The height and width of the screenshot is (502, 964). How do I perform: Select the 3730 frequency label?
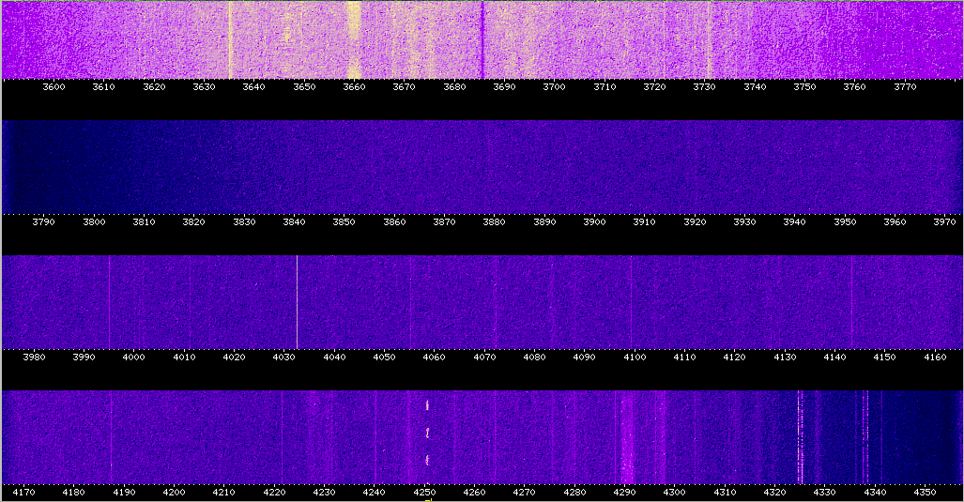coord(705,87)
